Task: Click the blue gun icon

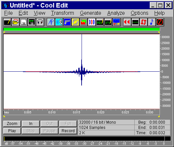Action: [68, 22]
